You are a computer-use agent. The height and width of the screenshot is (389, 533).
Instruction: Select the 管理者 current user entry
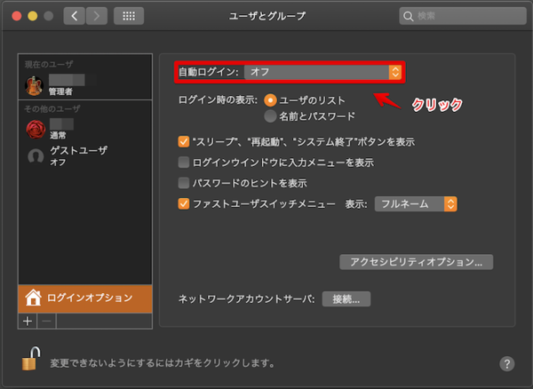[x=85, y=84]
